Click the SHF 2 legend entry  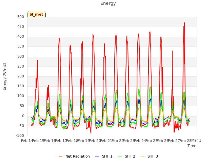[126, 156]
